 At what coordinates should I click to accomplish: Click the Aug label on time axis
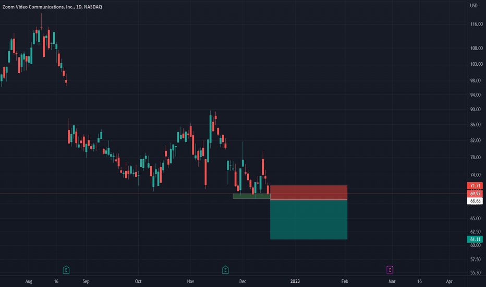point(29,281)
